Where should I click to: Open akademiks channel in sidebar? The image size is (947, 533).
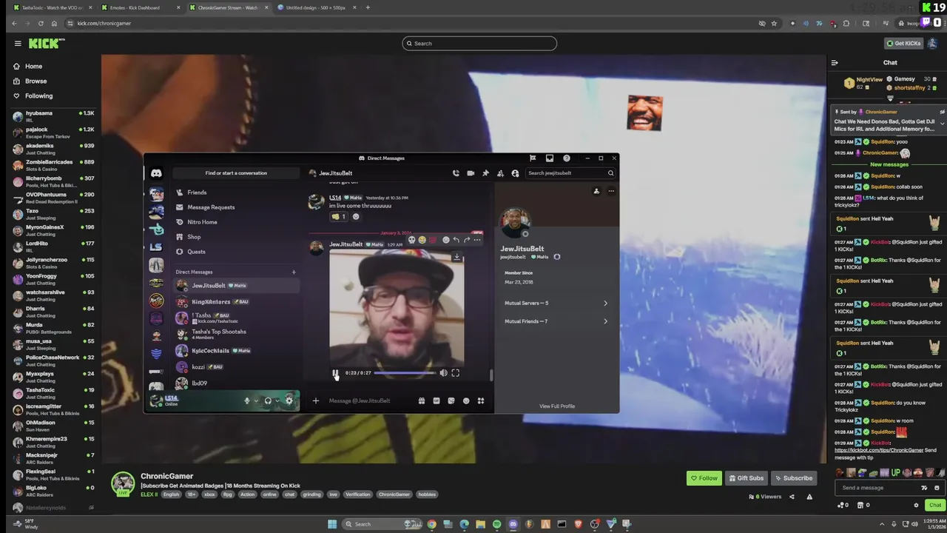tap(53, 149)
